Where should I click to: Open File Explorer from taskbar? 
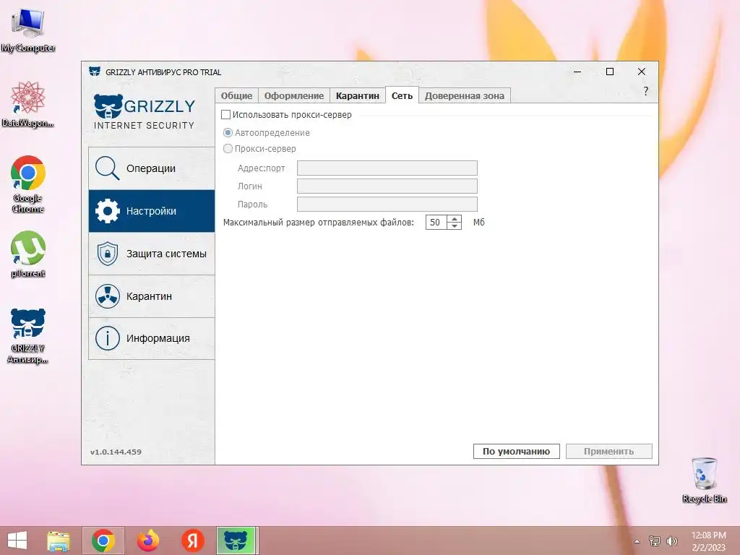click(x=59, y=541)
